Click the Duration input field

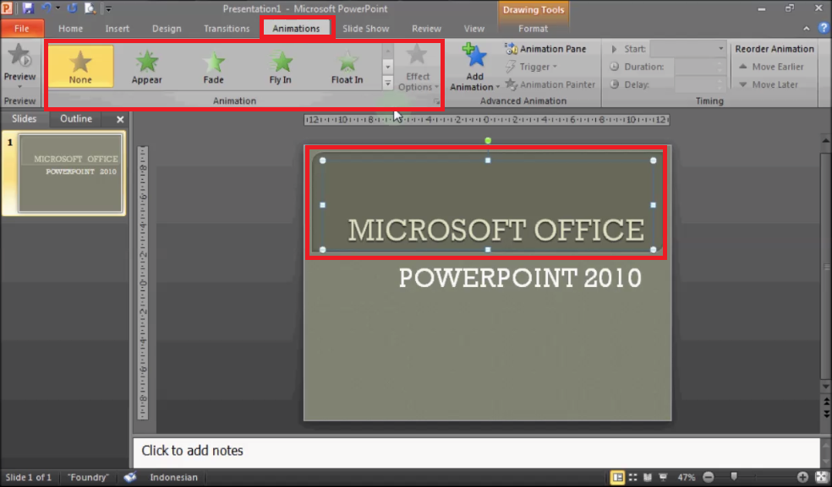click(x=700, y=67)
